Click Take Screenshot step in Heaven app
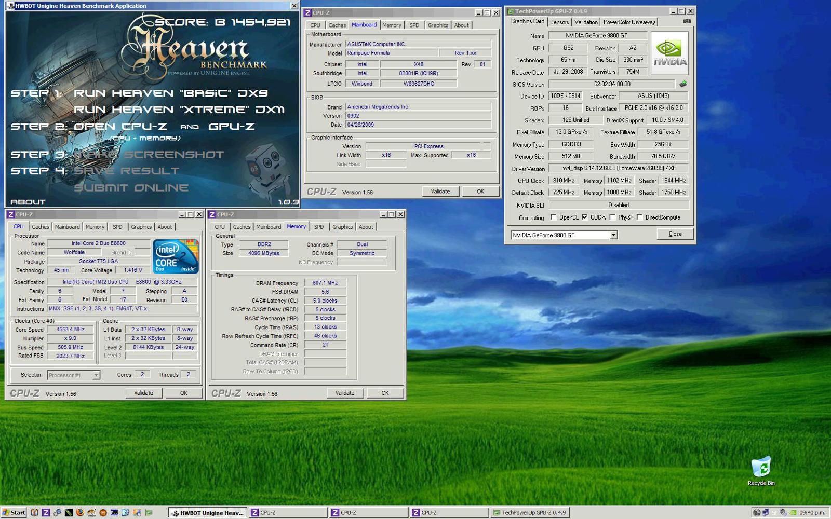The image size is (831, 519). click(150, 155)
